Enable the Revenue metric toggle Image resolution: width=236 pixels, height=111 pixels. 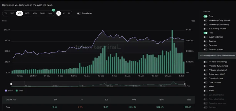tap(205, 41)
